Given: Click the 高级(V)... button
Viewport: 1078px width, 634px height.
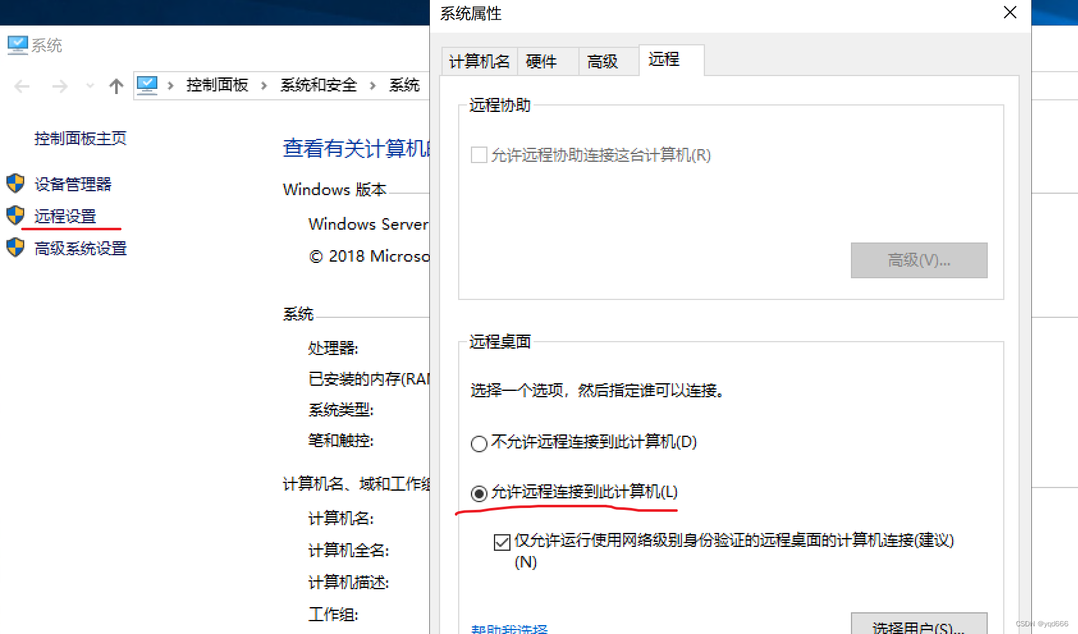Looking at the screenshot, I should pos(919,260).
